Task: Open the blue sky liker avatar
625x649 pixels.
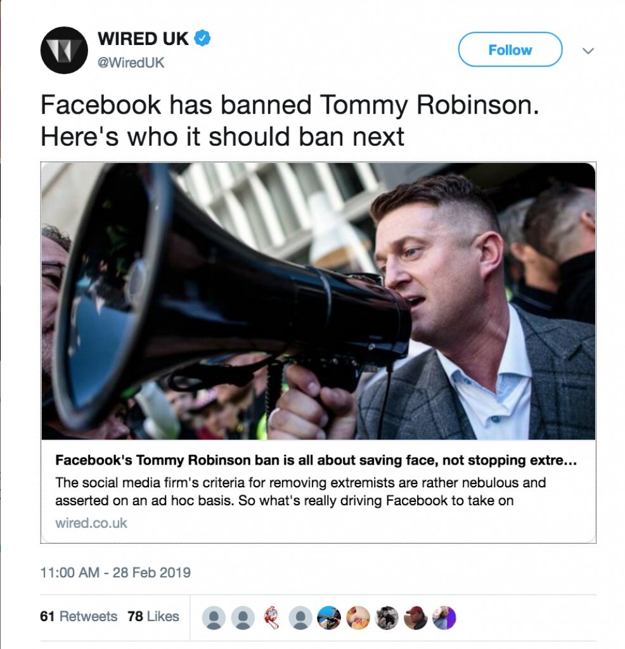Action: (x=329, y=618)
